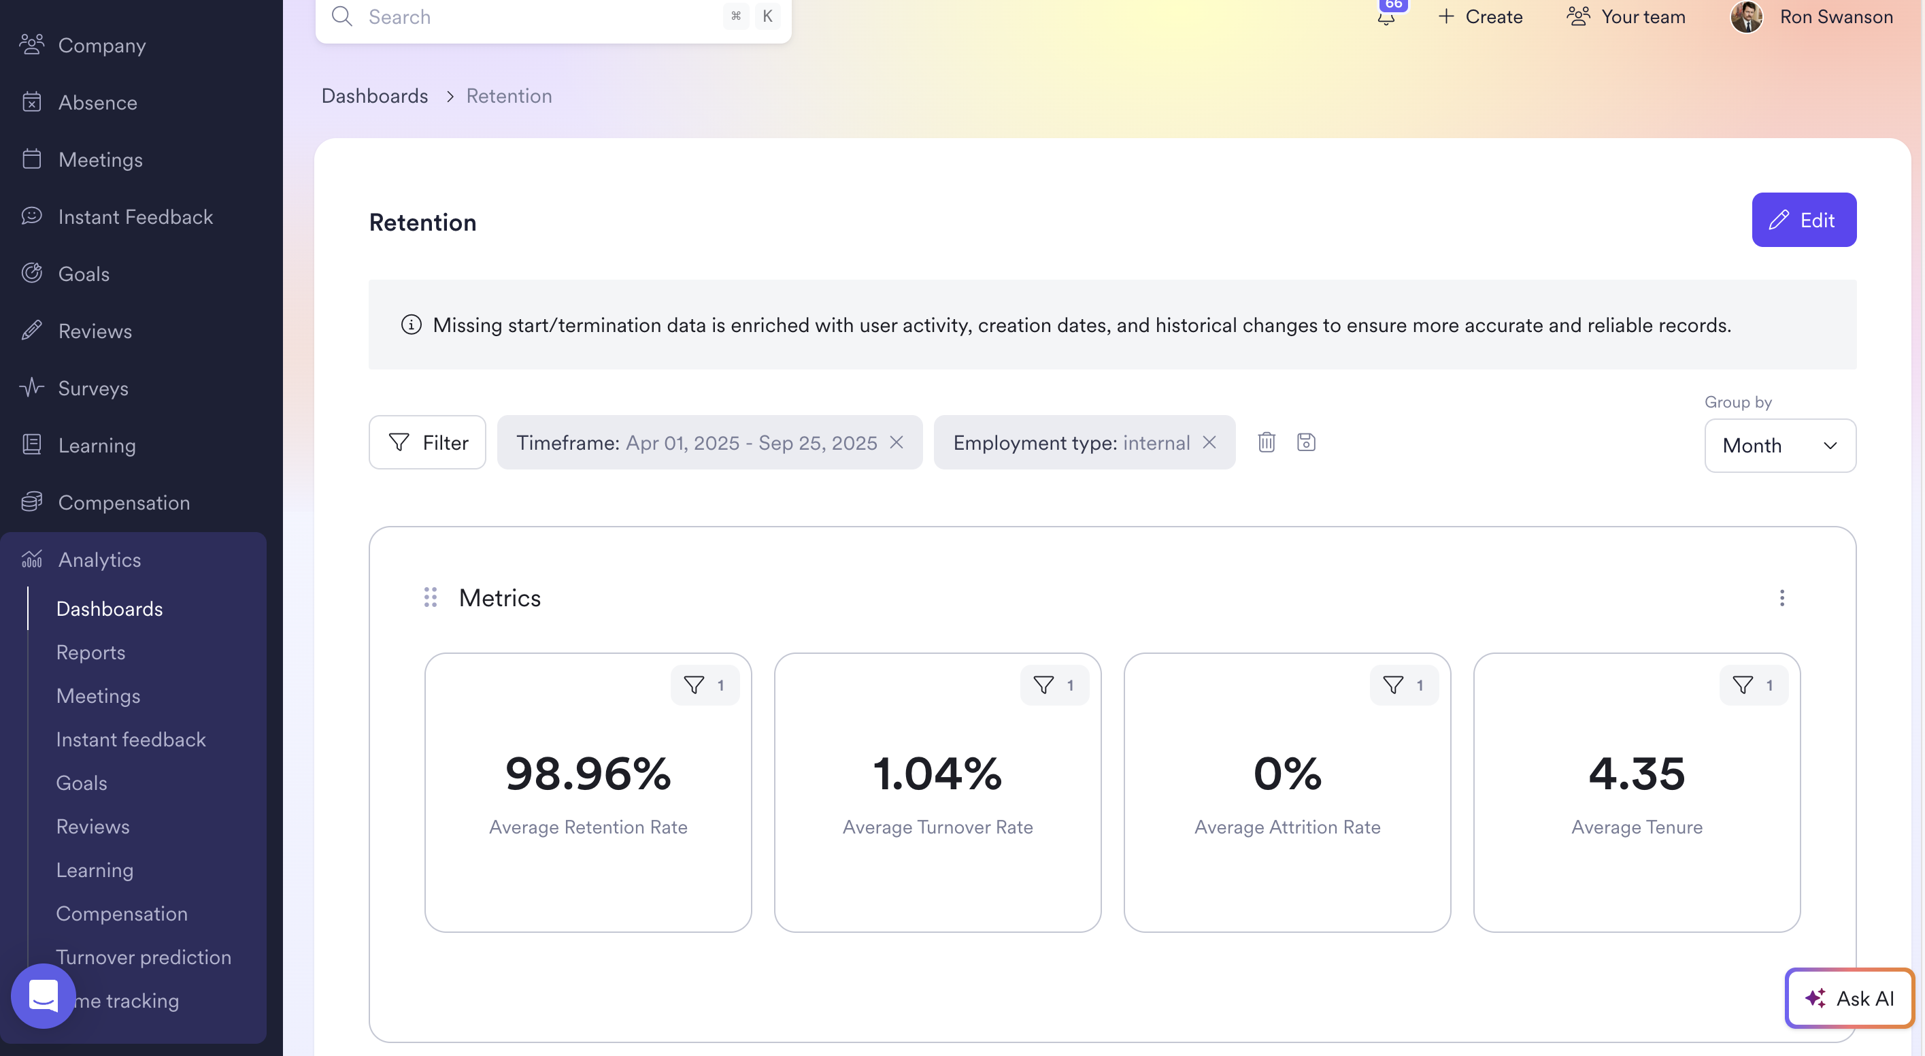Click Dashboards breadcrumb link
Viewport: 1925px width, 1056px height.
click(374, 96)
